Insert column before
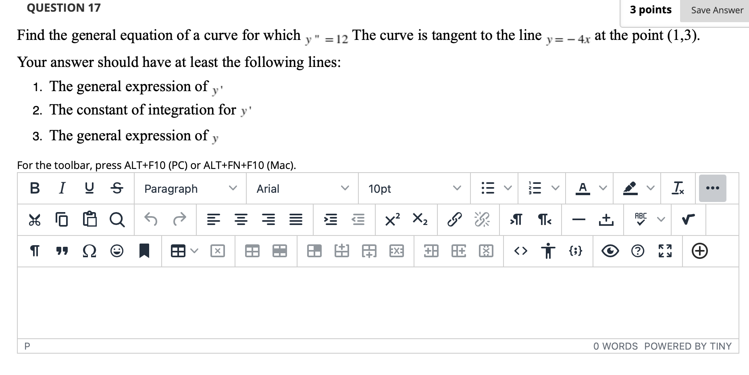749x375 pixels. tap(431, 251)
